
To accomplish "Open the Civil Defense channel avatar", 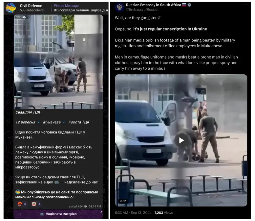I will point(11,8).
